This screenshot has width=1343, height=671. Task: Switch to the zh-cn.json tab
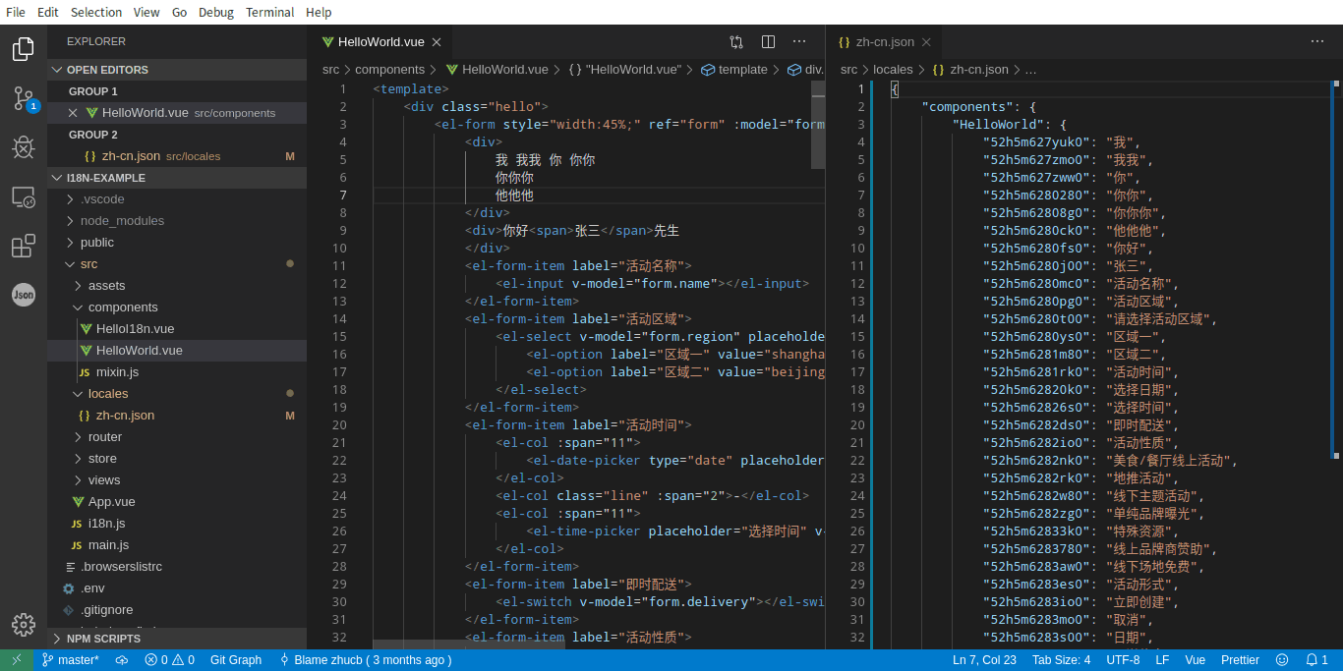pos(884,42)
